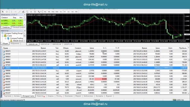The image size is (190, 107).
Task: Switch chart to H1 timeframe
Action: click(61, 12)
